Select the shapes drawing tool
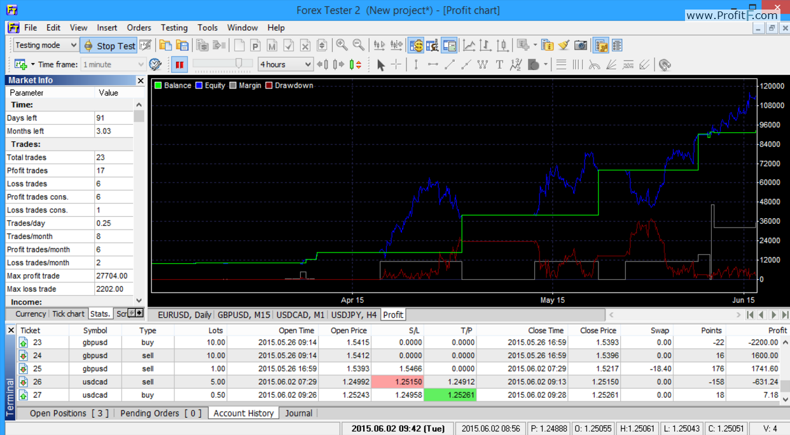The image size is (790, 435). 533,64
